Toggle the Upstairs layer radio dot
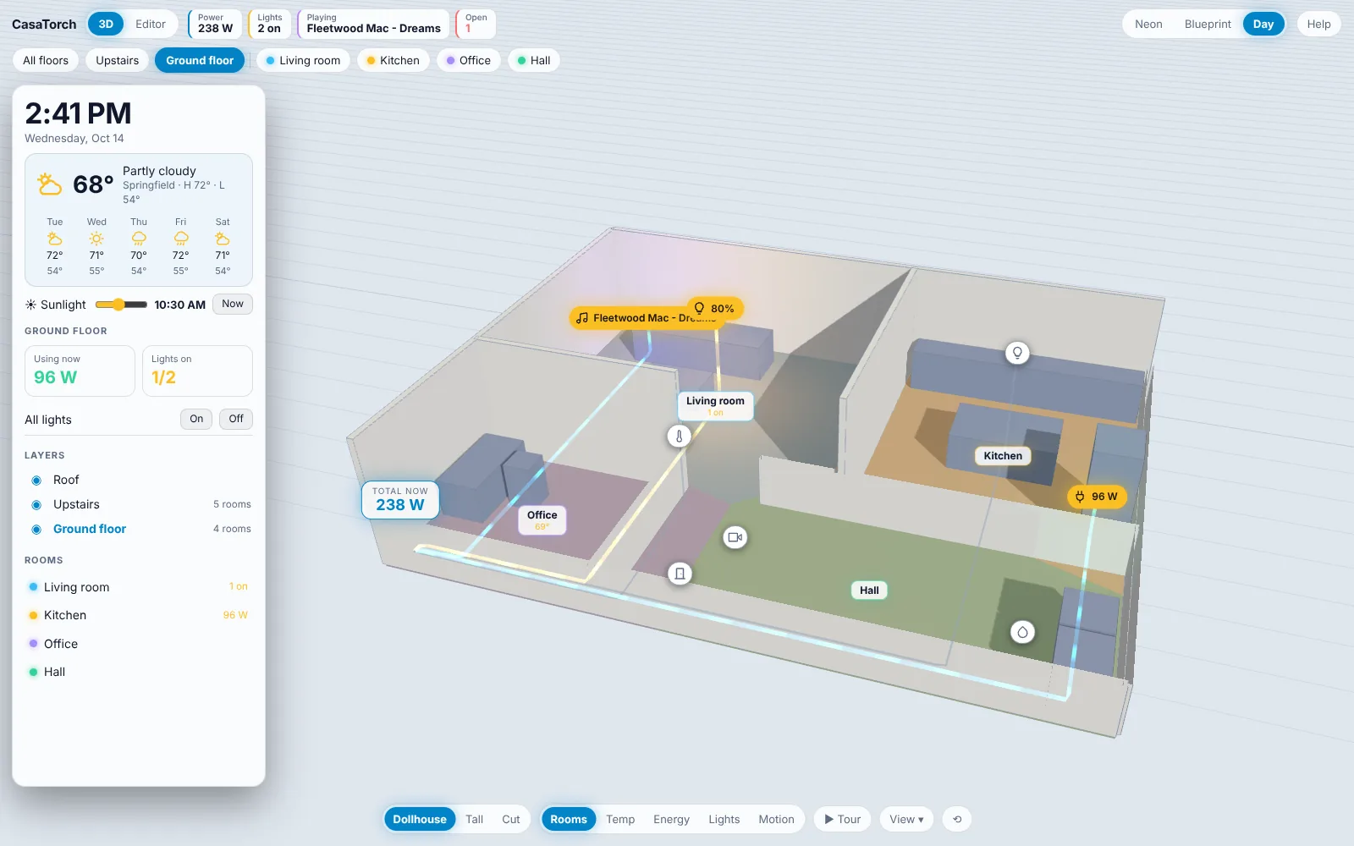 click(x=36, y=505)
